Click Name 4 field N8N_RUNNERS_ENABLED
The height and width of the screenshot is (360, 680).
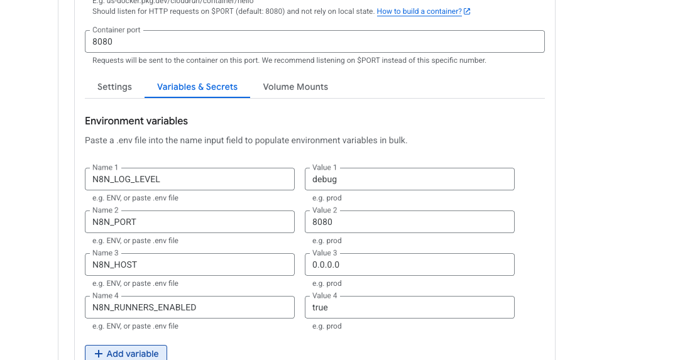click(190, 307)
